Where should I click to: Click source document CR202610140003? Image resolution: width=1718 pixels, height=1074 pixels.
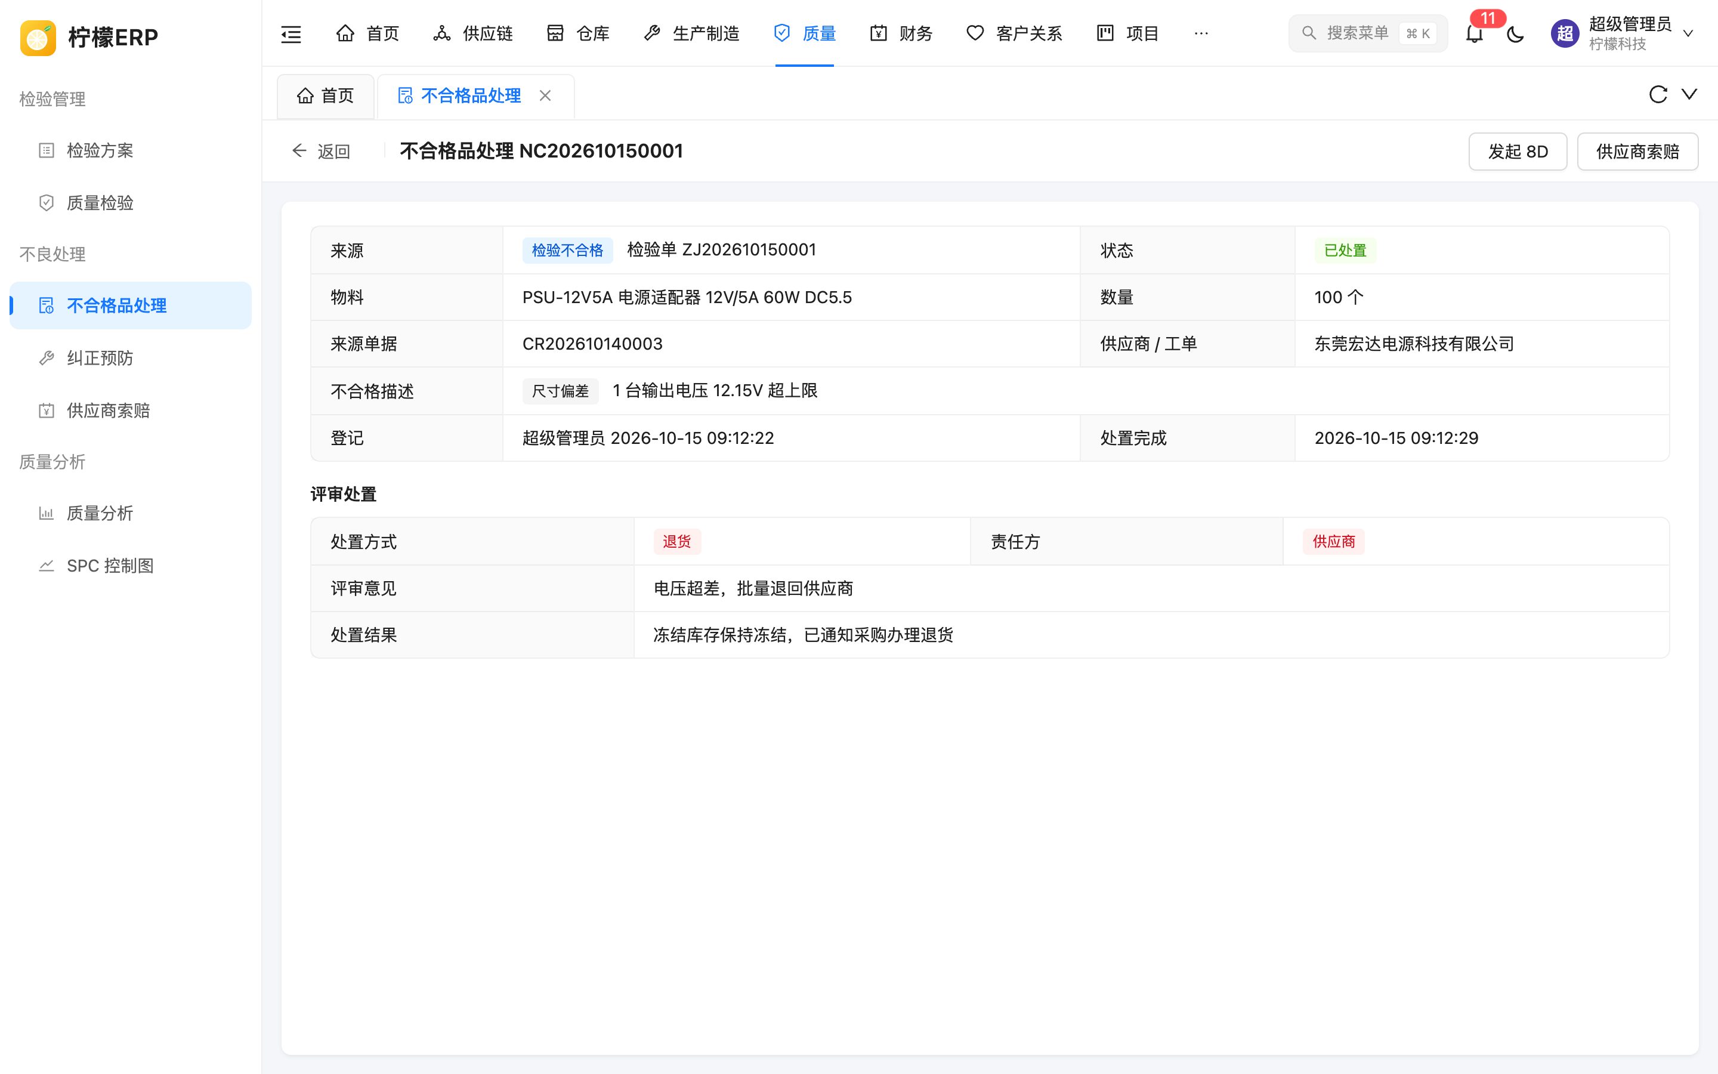point(592,344)
